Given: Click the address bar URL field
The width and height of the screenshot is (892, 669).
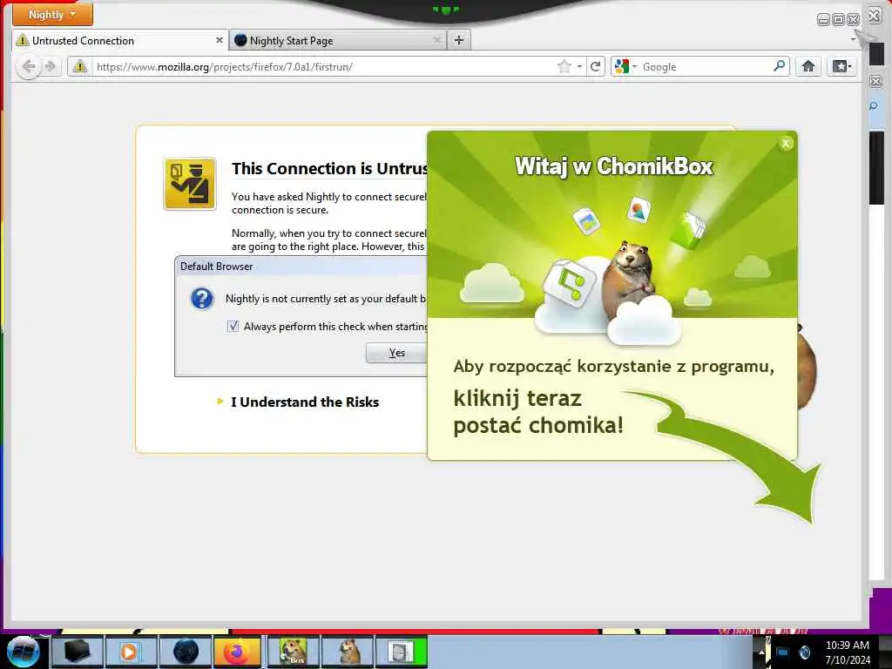Looking at the screenshot, I should pos(324,66).
